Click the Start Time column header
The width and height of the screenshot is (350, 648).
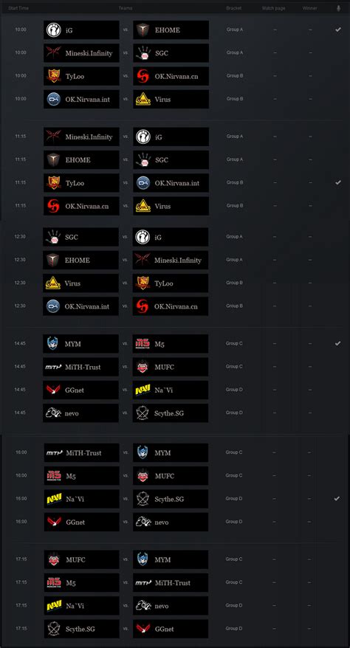(18, 8)
